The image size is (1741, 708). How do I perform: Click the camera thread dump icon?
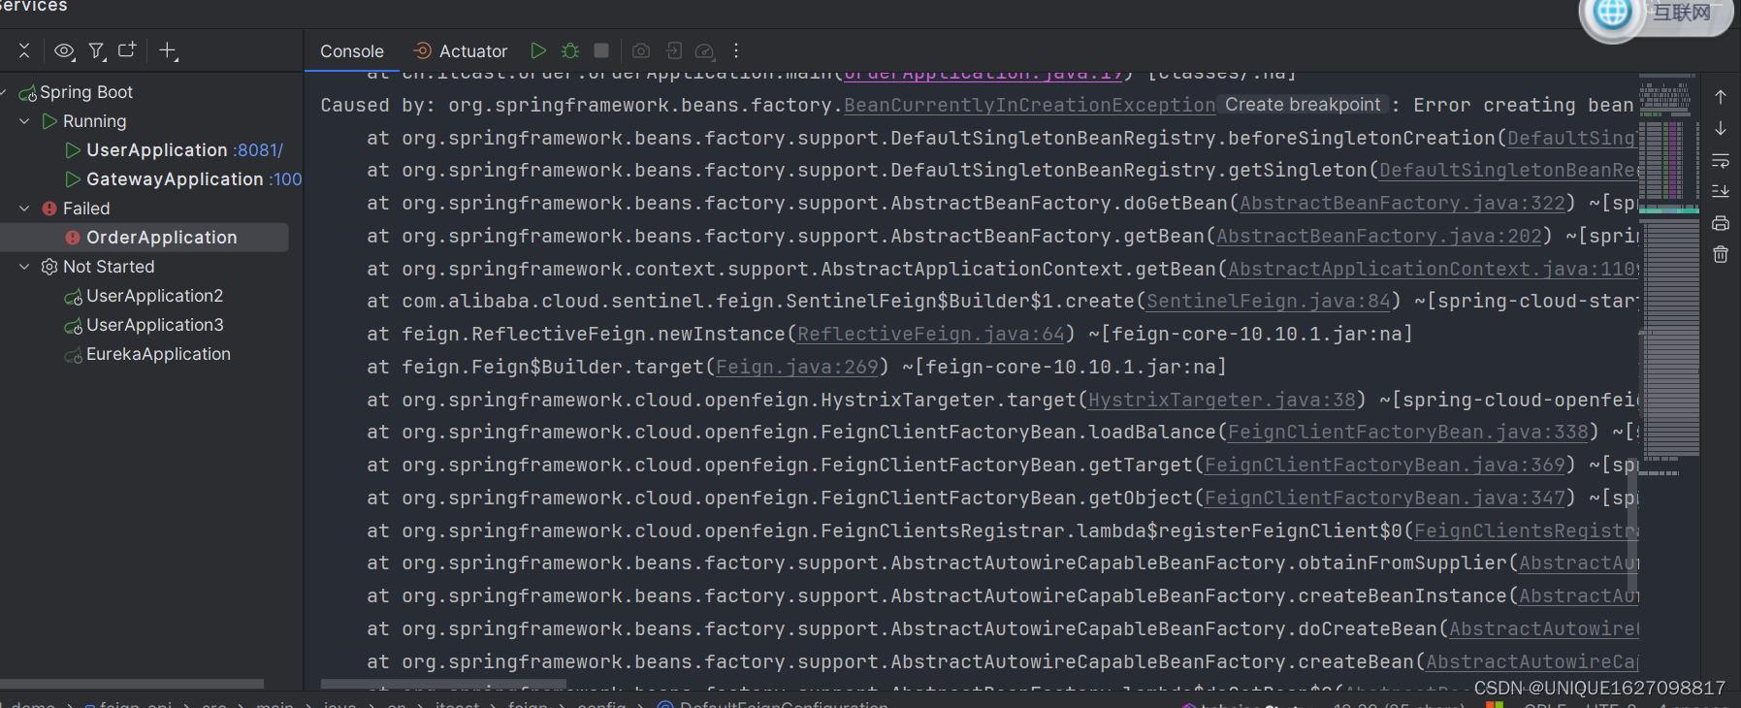641,50
